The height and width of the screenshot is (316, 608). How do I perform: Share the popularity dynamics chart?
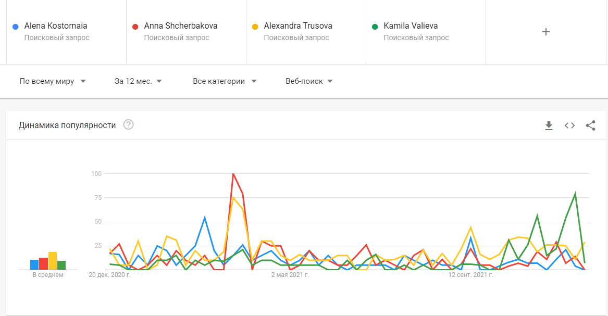click(x=590, y=125)
